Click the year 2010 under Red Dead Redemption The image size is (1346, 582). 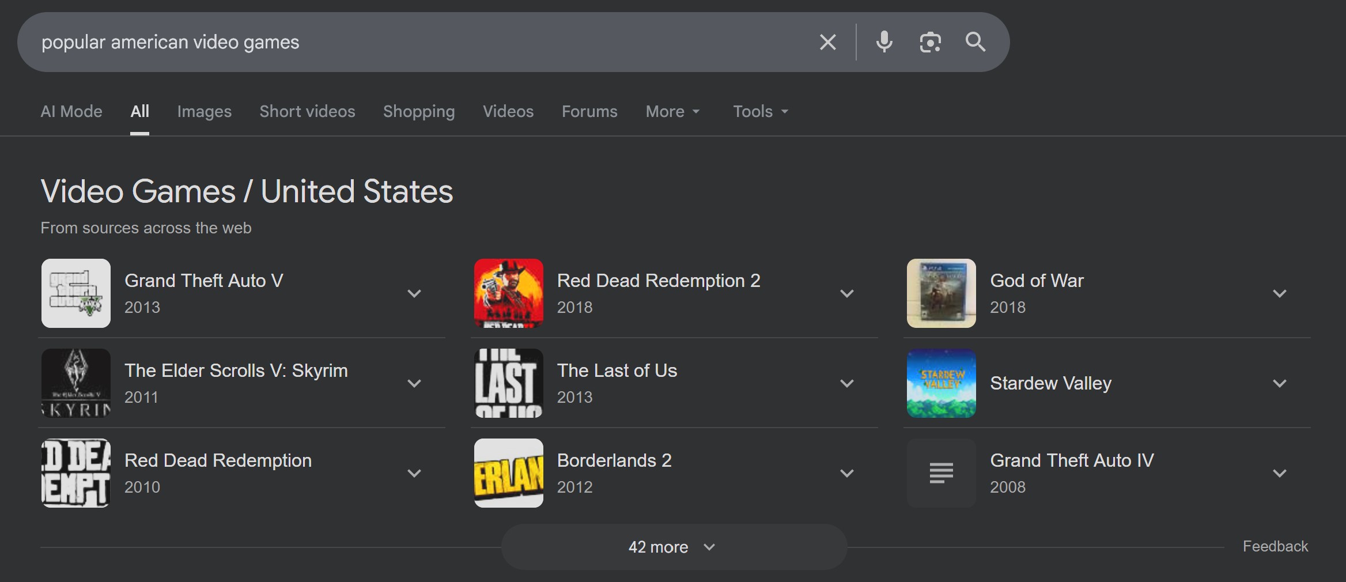pyautogui.click(x=142, y=487)
